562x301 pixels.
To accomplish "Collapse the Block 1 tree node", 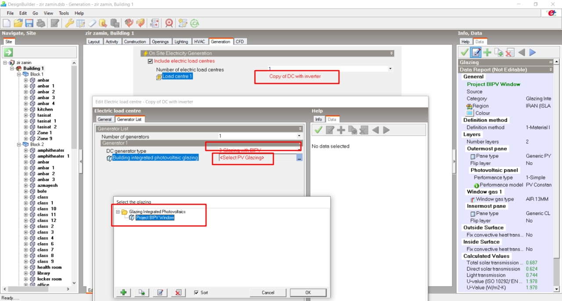I will [19, 75].
